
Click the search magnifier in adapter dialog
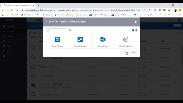pyautogui.click(x=70, y=30)
